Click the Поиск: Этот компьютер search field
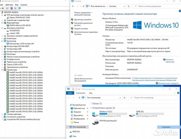Image resolution: width=181 pixels, height=139 pixels. 153,98
